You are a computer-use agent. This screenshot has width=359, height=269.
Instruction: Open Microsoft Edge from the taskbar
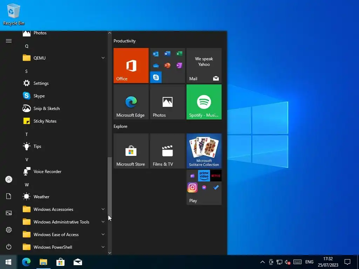26,262
